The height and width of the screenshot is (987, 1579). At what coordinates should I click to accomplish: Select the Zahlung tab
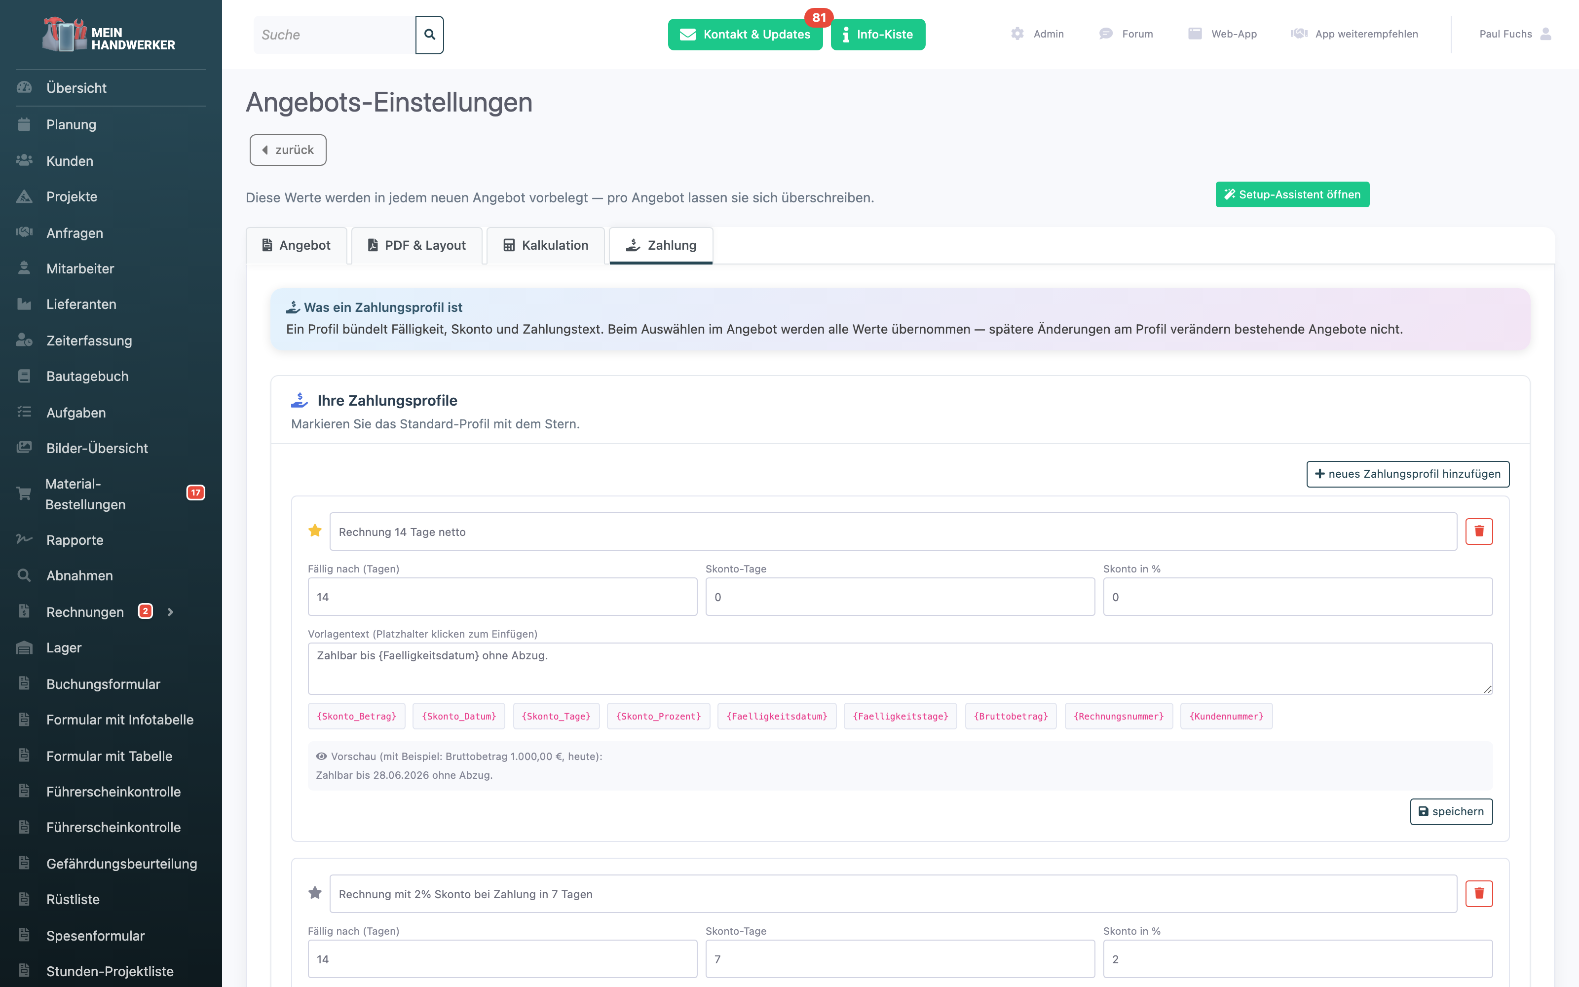[x=661, y=245]
